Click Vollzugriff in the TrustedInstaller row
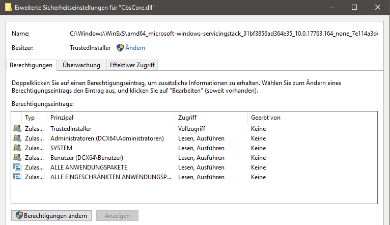 pos(191,129)
